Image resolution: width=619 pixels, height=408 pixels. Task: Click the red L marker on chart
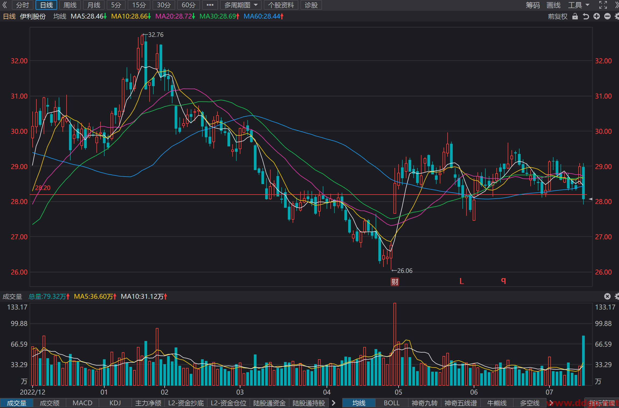pos(462,281)
